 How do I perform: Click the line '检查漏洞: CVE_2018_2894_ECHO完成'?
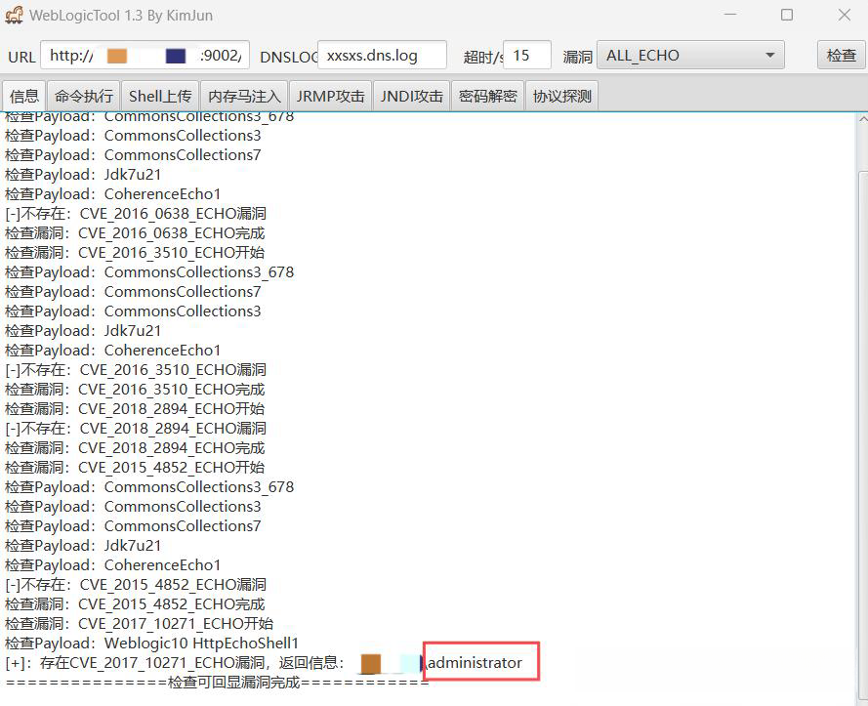click(x=135, y=448)
